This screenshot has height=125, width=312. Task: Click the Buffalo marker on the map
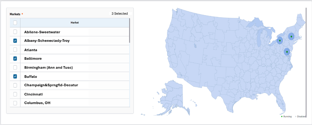pyautogui.click(x=279, y=40)
